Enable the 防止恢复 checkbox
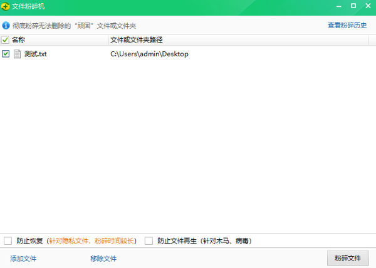The height and width of the screenshot is (268, 376). (x=8, y=240)
